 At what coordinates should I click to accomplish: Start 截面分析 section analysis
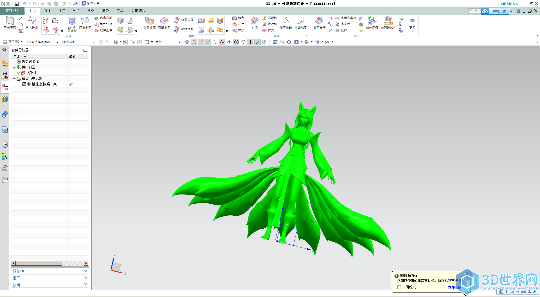(x=319, y=23)
